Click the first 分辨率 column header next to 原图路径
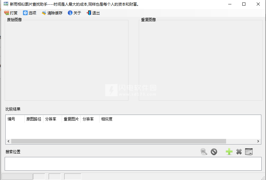The image size is (266, 180). click(x=52, y=119)
